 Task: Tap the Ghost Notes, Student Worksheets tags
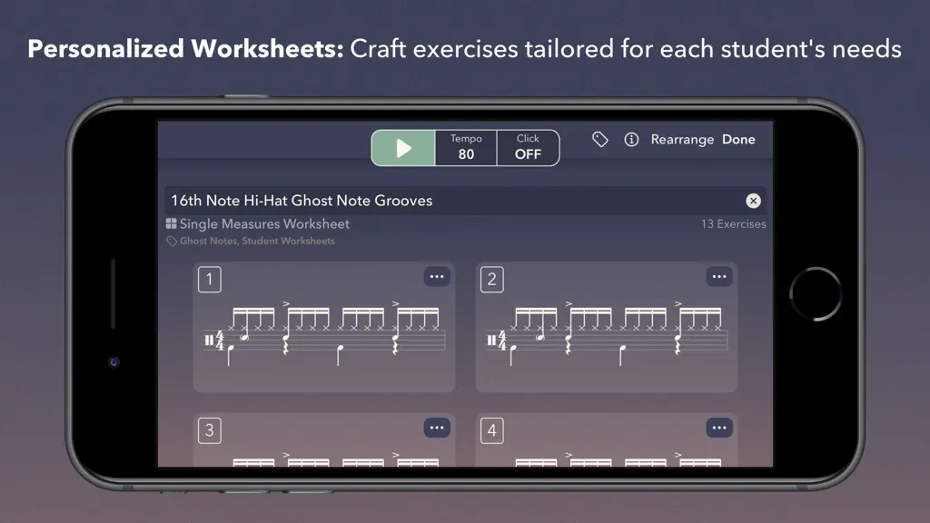(x=257, y=241)
